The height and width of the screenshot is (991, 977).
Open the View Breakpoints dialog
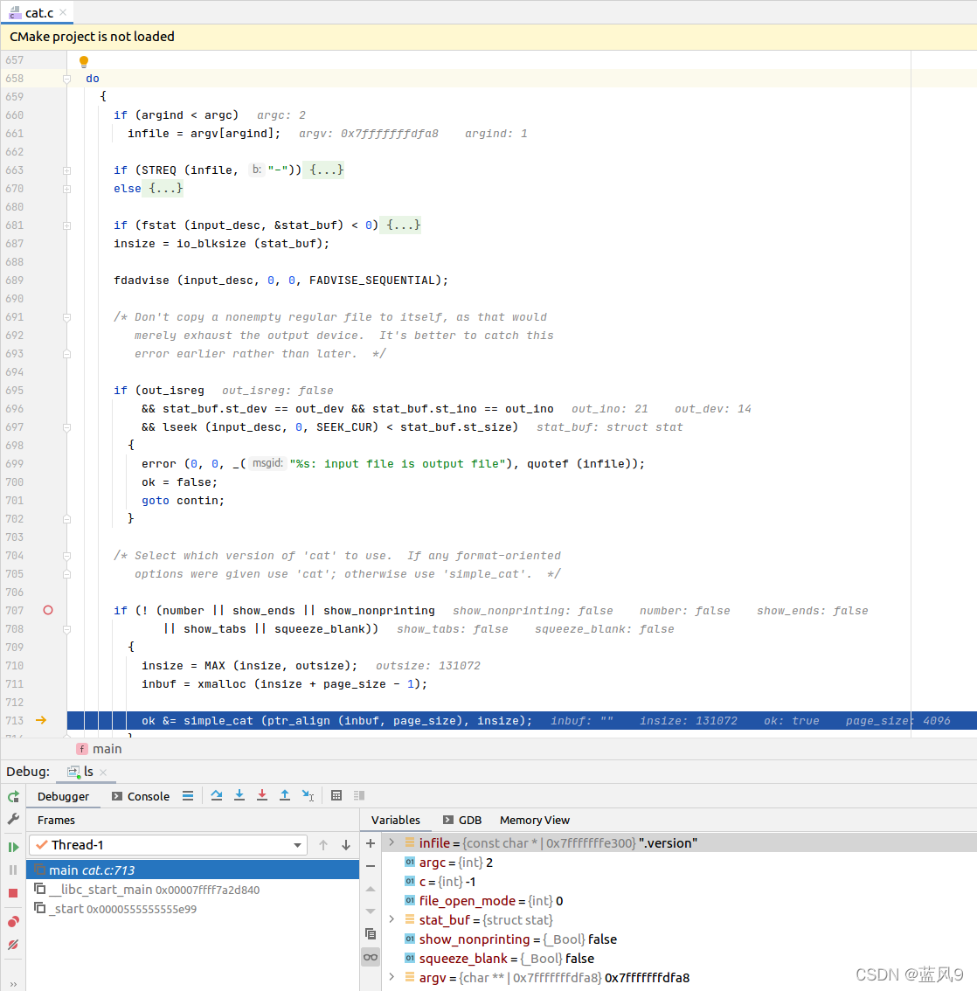pos(13,921)
